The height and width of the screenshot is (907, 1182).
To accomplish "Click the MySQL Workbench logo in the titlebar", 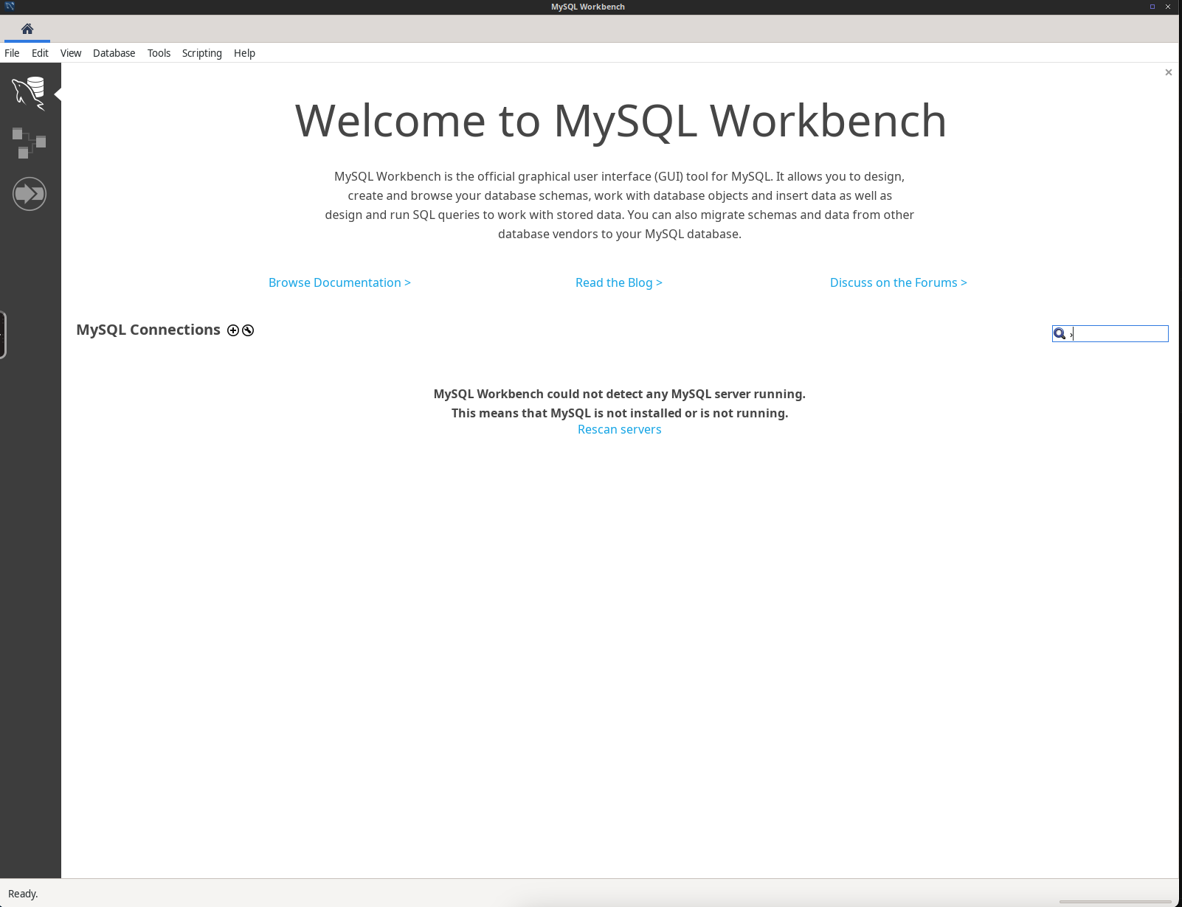I will coord(8,7).
